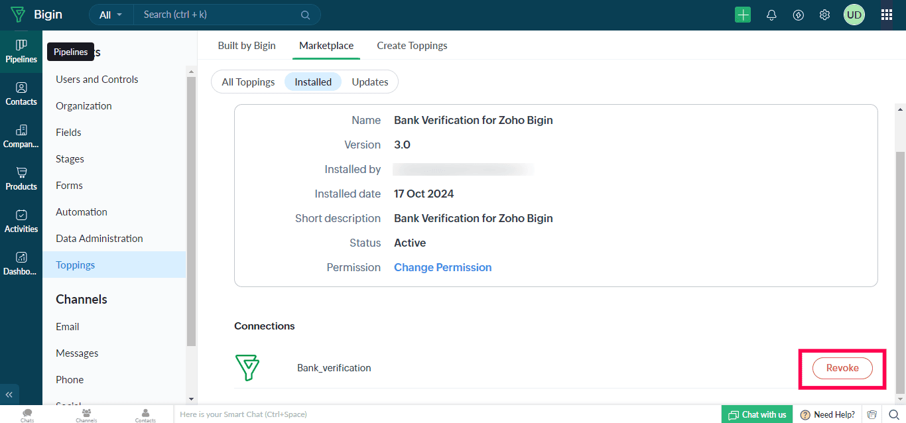906x423 pixels.
Task: Open the Create Toppings tab
Action: coord(412,46)
